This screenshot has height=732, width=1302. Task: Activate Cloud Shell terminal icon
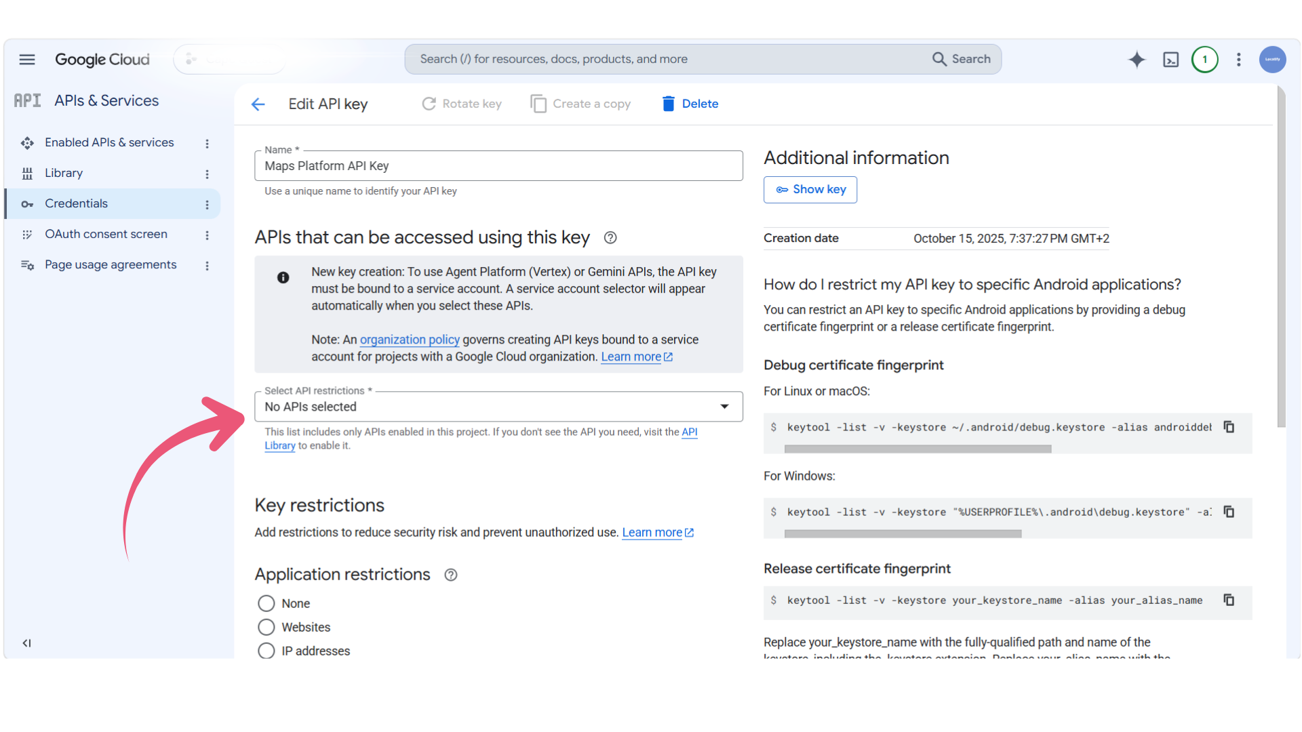click(x=1171, y=60)
